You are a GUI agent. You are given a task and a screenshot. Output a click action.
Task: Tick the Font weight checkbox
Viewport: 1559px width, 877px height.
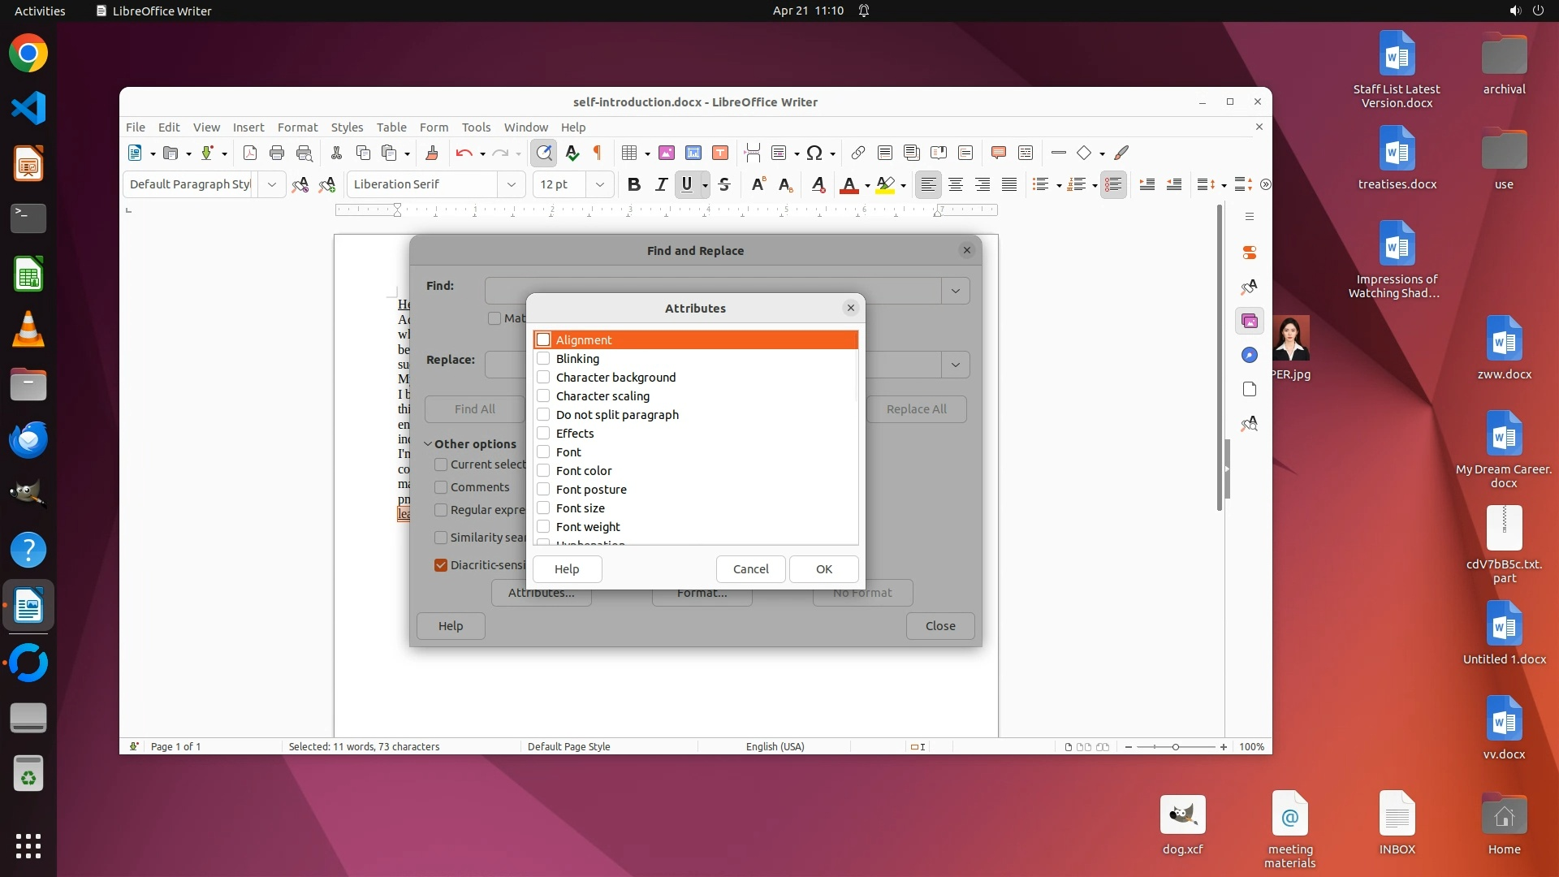[x=544, y=526]
